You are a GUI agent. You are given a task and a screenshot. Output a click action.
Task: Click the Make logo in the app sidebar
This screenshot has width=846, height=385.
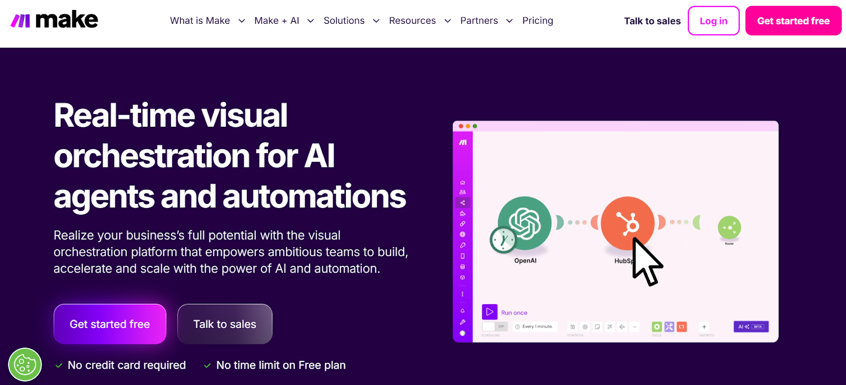(x=463, y=143)
